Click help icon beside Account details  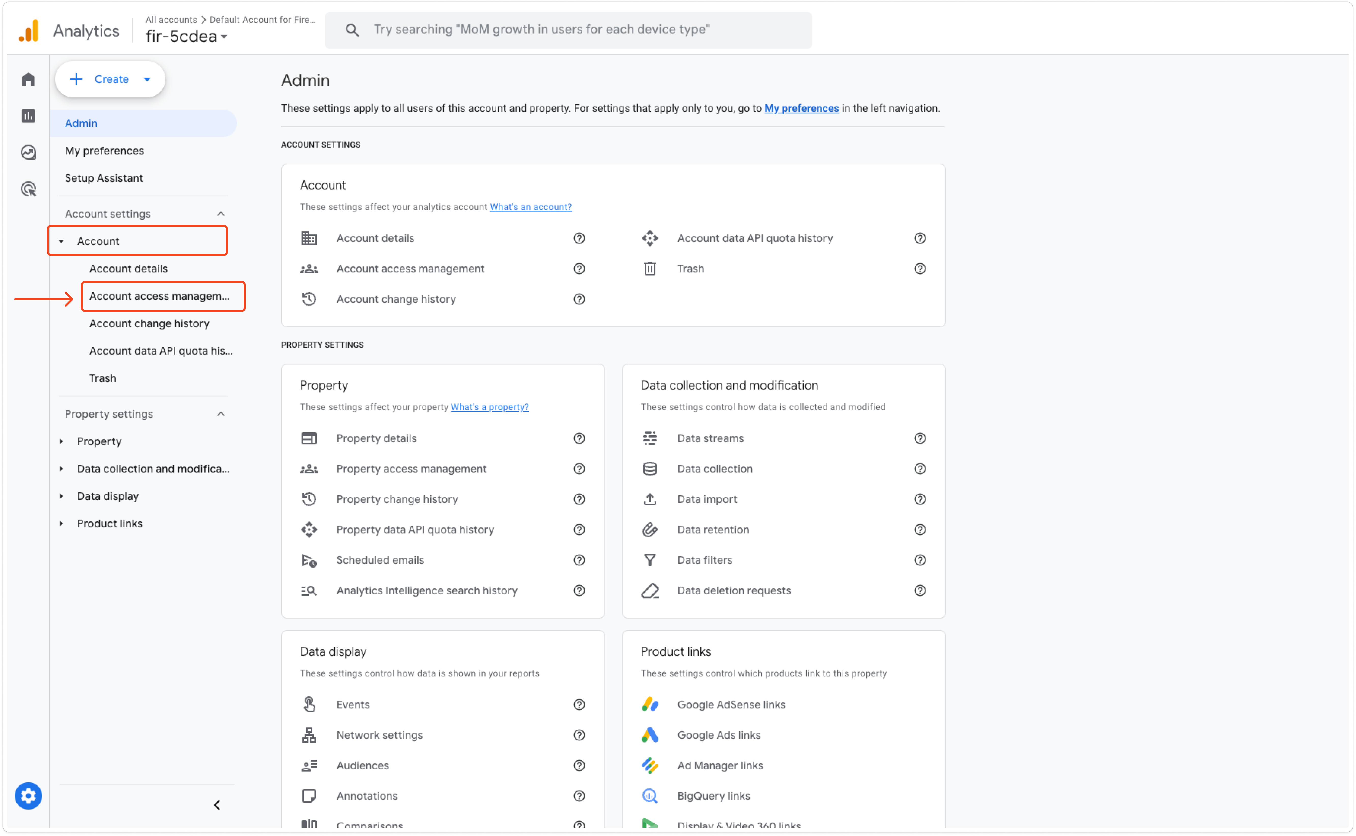pyautogui.click(x=579, y=238)
